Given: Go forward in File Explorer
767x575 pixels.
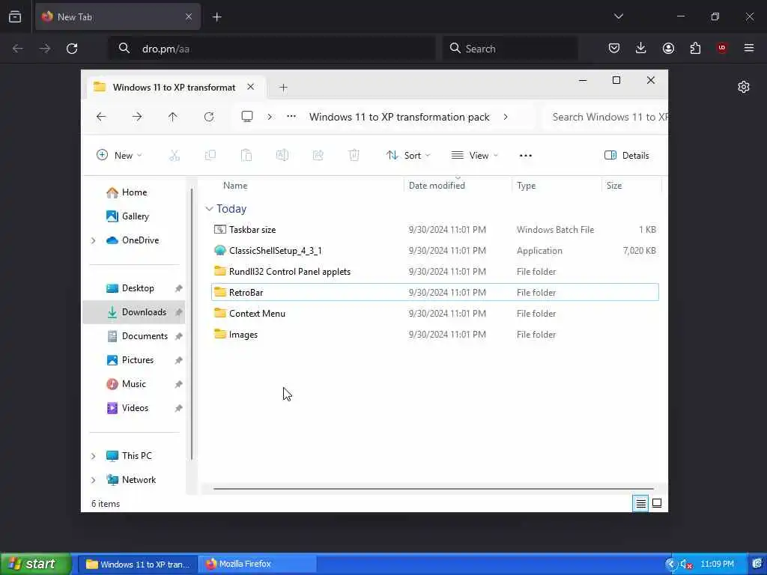Looking at the screenshot, I should (x=137, y=117).
